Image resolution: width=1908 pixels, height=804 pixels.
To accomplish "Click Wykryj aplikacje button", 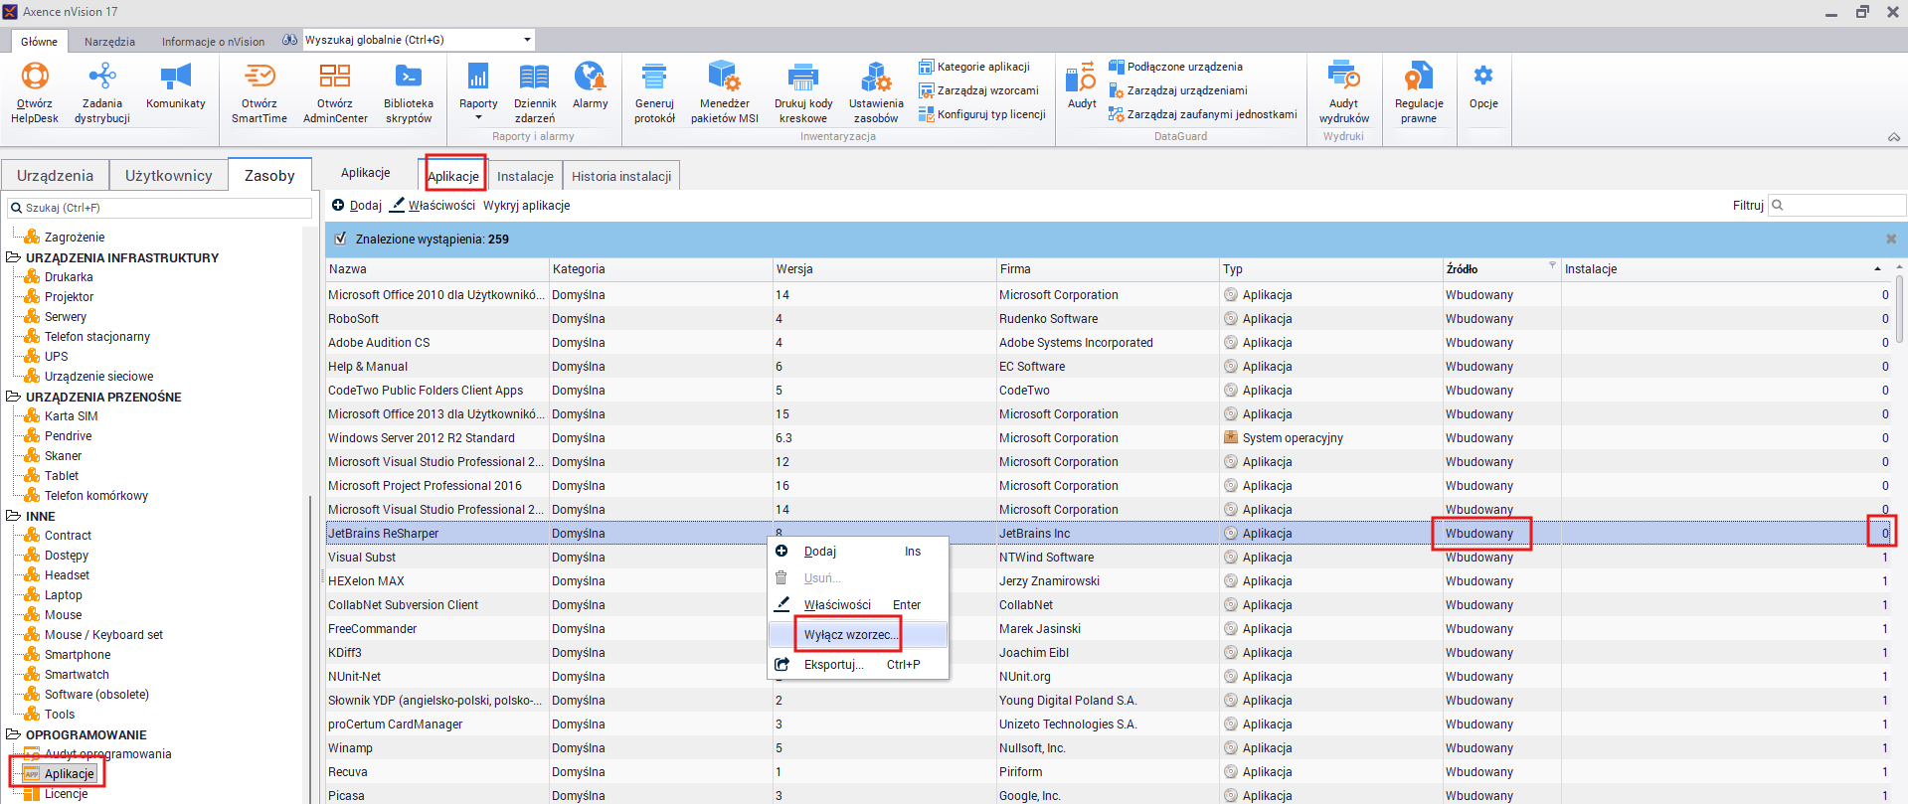I will [527, 206].
